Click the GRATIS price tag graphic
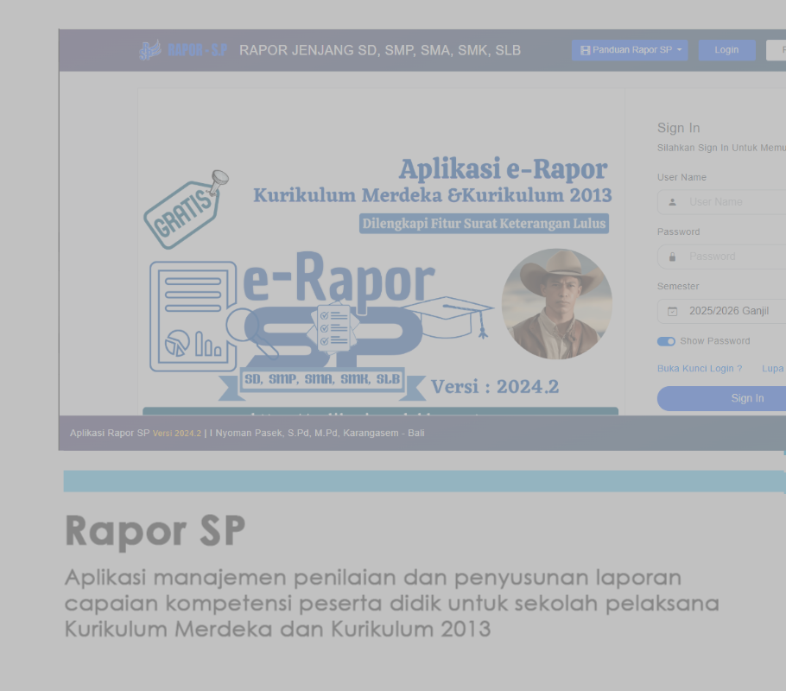Screen dimensions: 786x691 click(x=185, y=210)
